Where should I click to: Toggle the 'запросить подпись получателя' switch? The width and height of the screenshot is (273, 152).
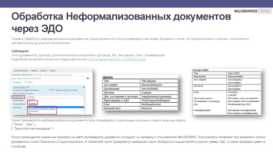pyautogui.click(x=51, y=90)
